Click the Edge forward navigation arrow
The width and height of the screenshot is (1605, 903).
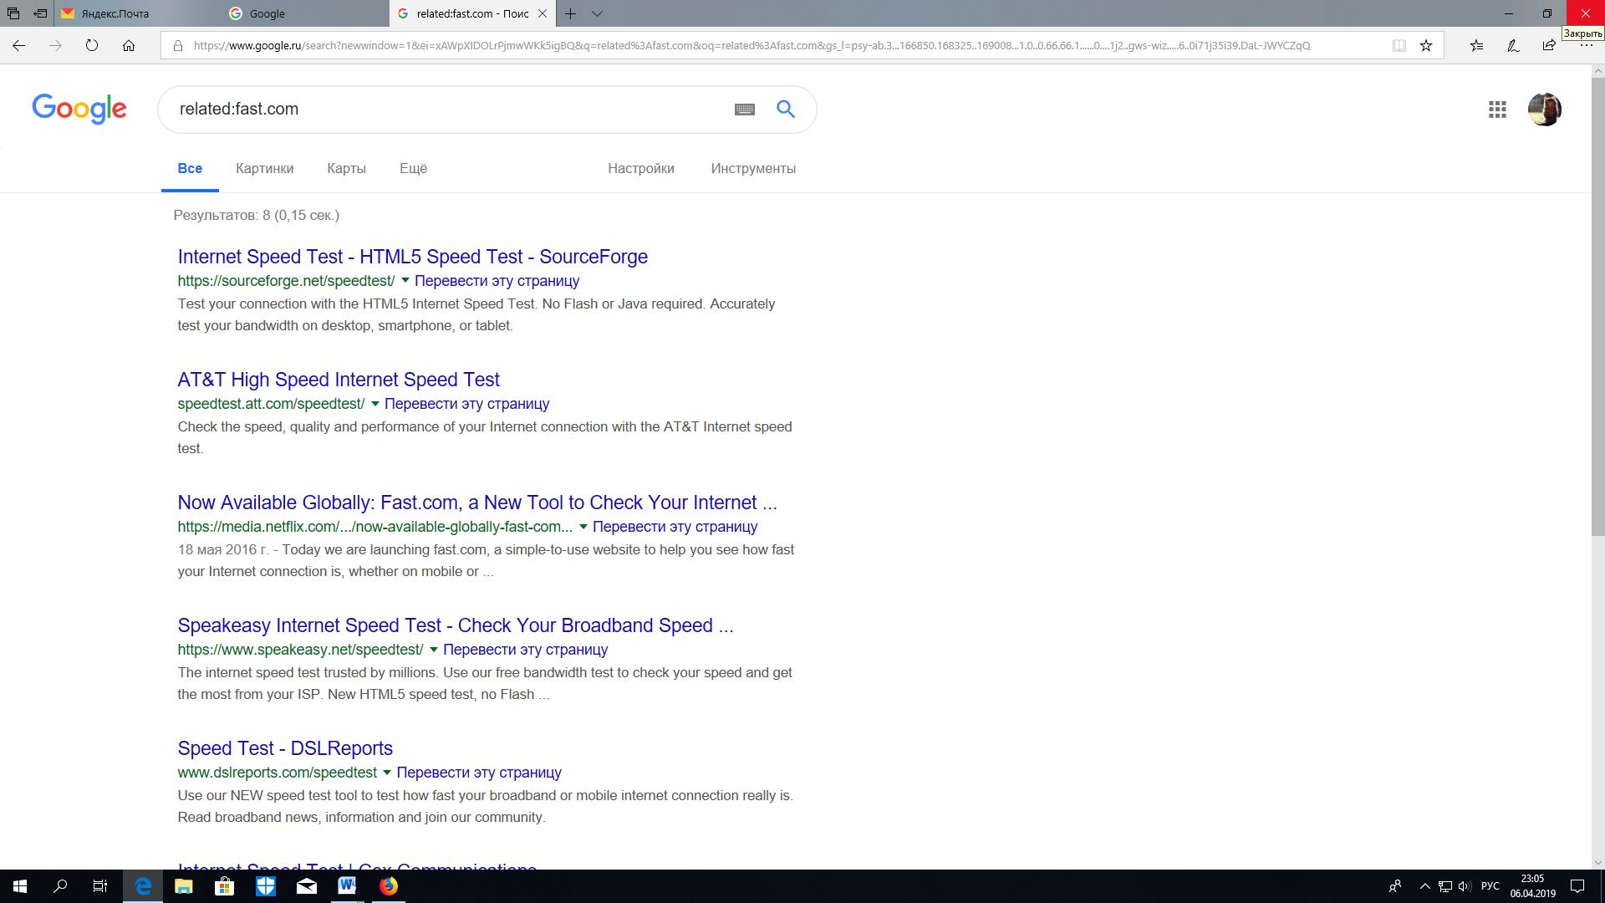coord(55,46)
